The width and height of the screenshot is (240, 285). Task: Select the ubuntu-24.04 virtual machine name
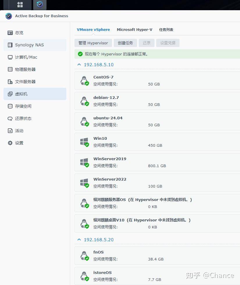tap(108, 118)
